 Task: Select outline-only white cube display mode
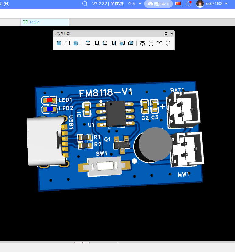[67, 43]
